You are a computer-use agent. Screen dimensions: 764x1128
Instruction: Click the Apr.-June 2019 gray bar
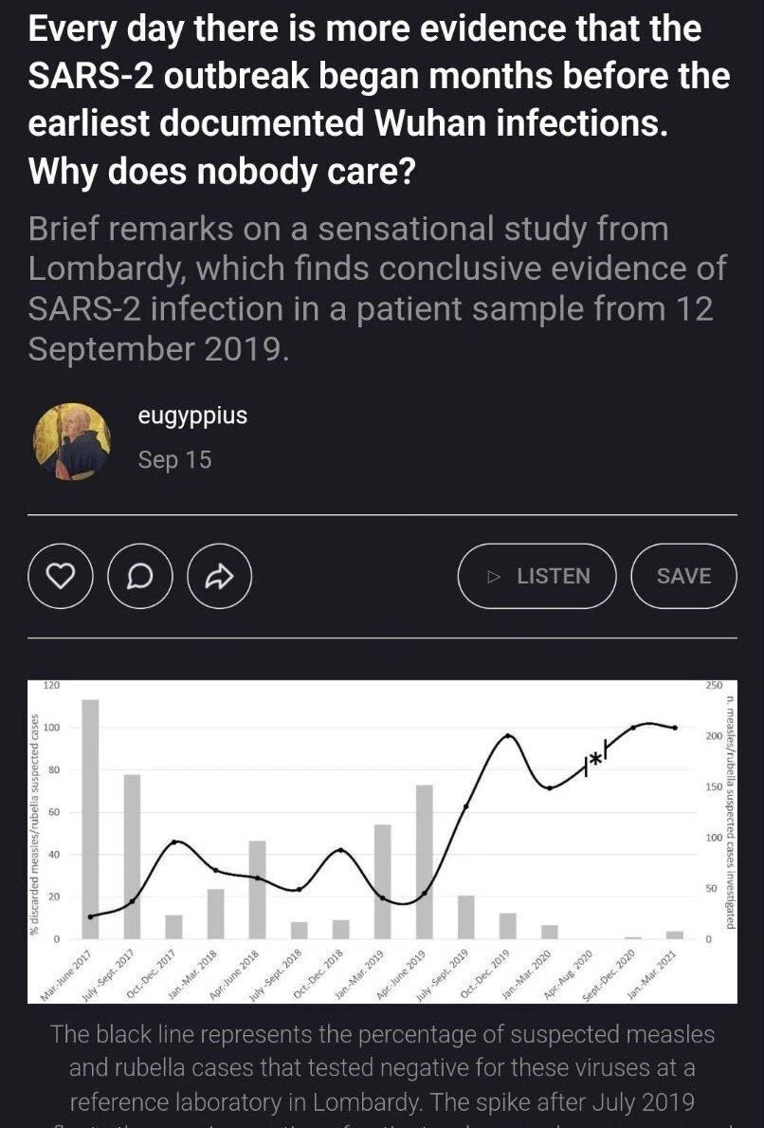coord(424,861)
